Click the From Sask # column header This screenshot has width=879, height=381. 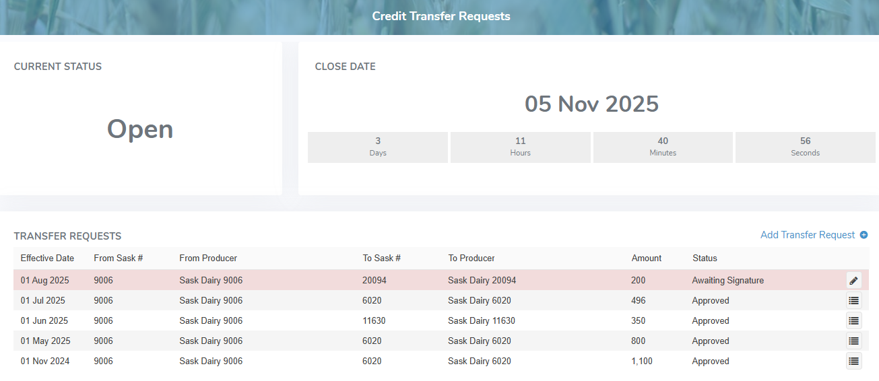[118, 258]
